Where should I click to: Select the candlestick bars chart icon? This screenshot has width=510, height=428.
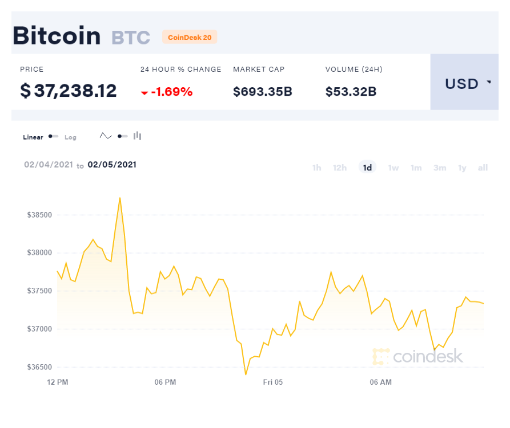point(137,136)
